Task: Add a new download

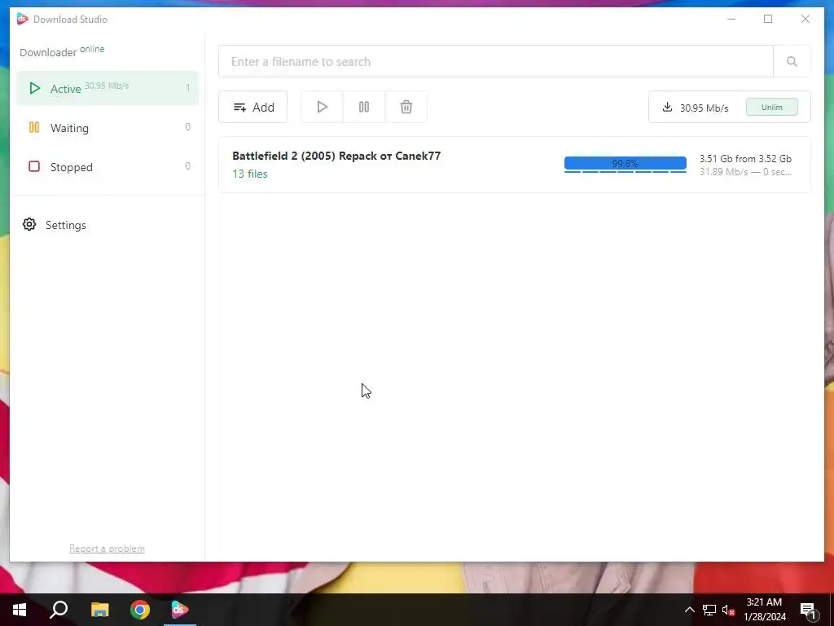Action: (252, 107)
